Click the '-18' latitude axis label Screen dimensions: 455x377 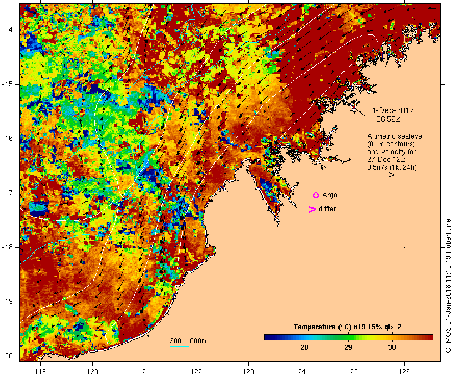click(7, 247)
